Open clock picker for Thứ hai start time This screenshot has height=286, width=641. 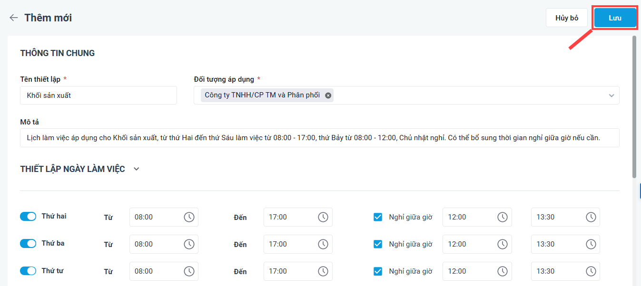[189, 217]
